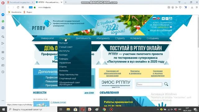Take a snapshot with camera icon
Image resolution: width=199 pixels, height=112 pixels.
pos(169,7)
